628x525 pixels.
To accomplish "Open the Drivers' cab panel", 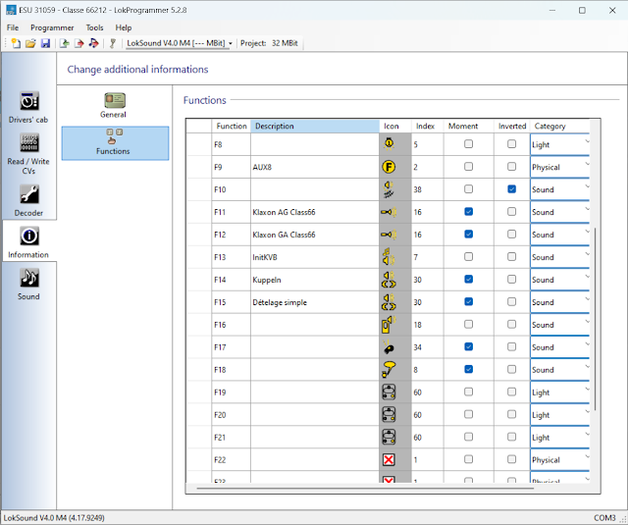I will [x=28, y=107].
